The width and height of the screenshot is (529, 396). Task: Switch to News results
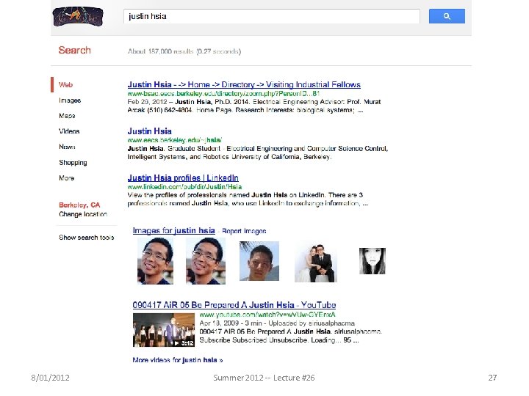point(67,147)
